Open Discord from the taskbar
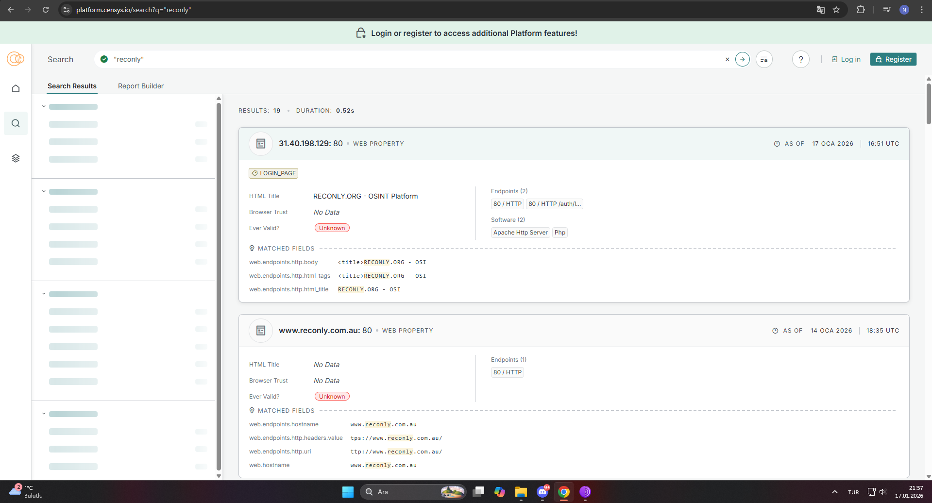The width and height of the screenshot is (932, 503). pyautogui.click(x=542, y=492)
